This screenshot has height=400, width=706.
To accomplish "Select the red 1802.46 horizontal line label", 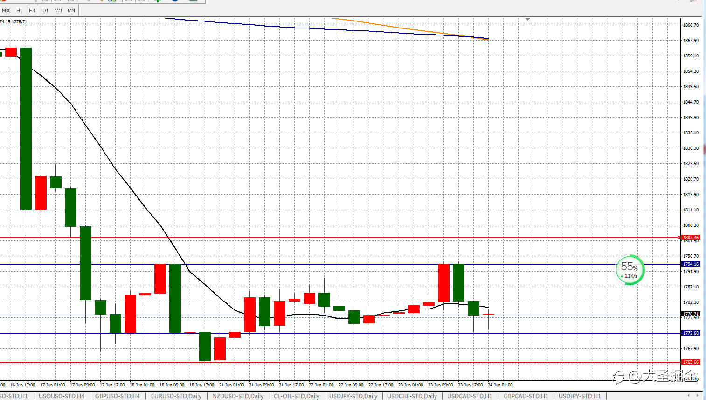I will (691, 238).
